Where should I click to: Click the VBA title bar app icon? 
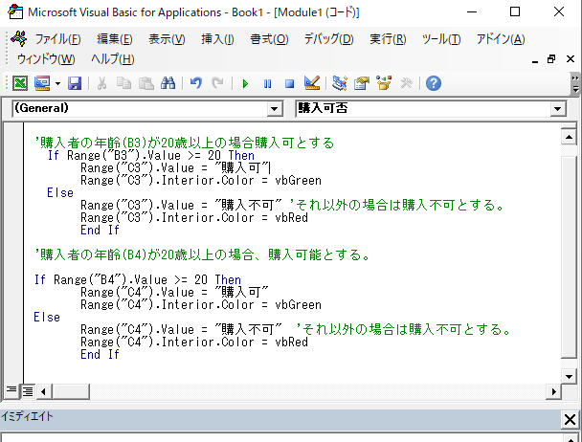pyautogui.click(x=15, y=12)
